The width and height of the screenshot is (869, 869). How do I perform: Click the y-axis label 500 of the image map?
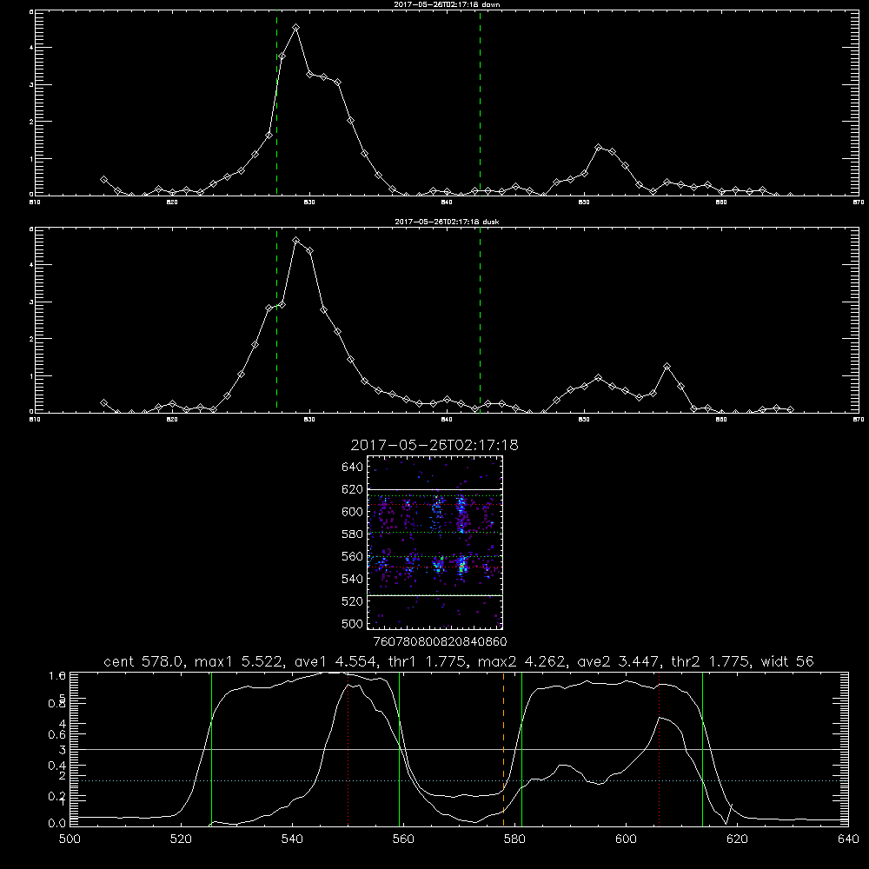click(x=352, y=623)
